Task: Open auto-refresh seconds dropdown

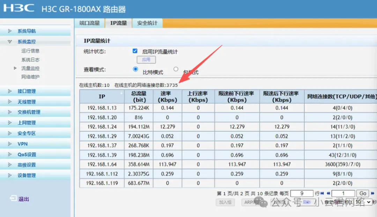Action: (x=363, y=202)
